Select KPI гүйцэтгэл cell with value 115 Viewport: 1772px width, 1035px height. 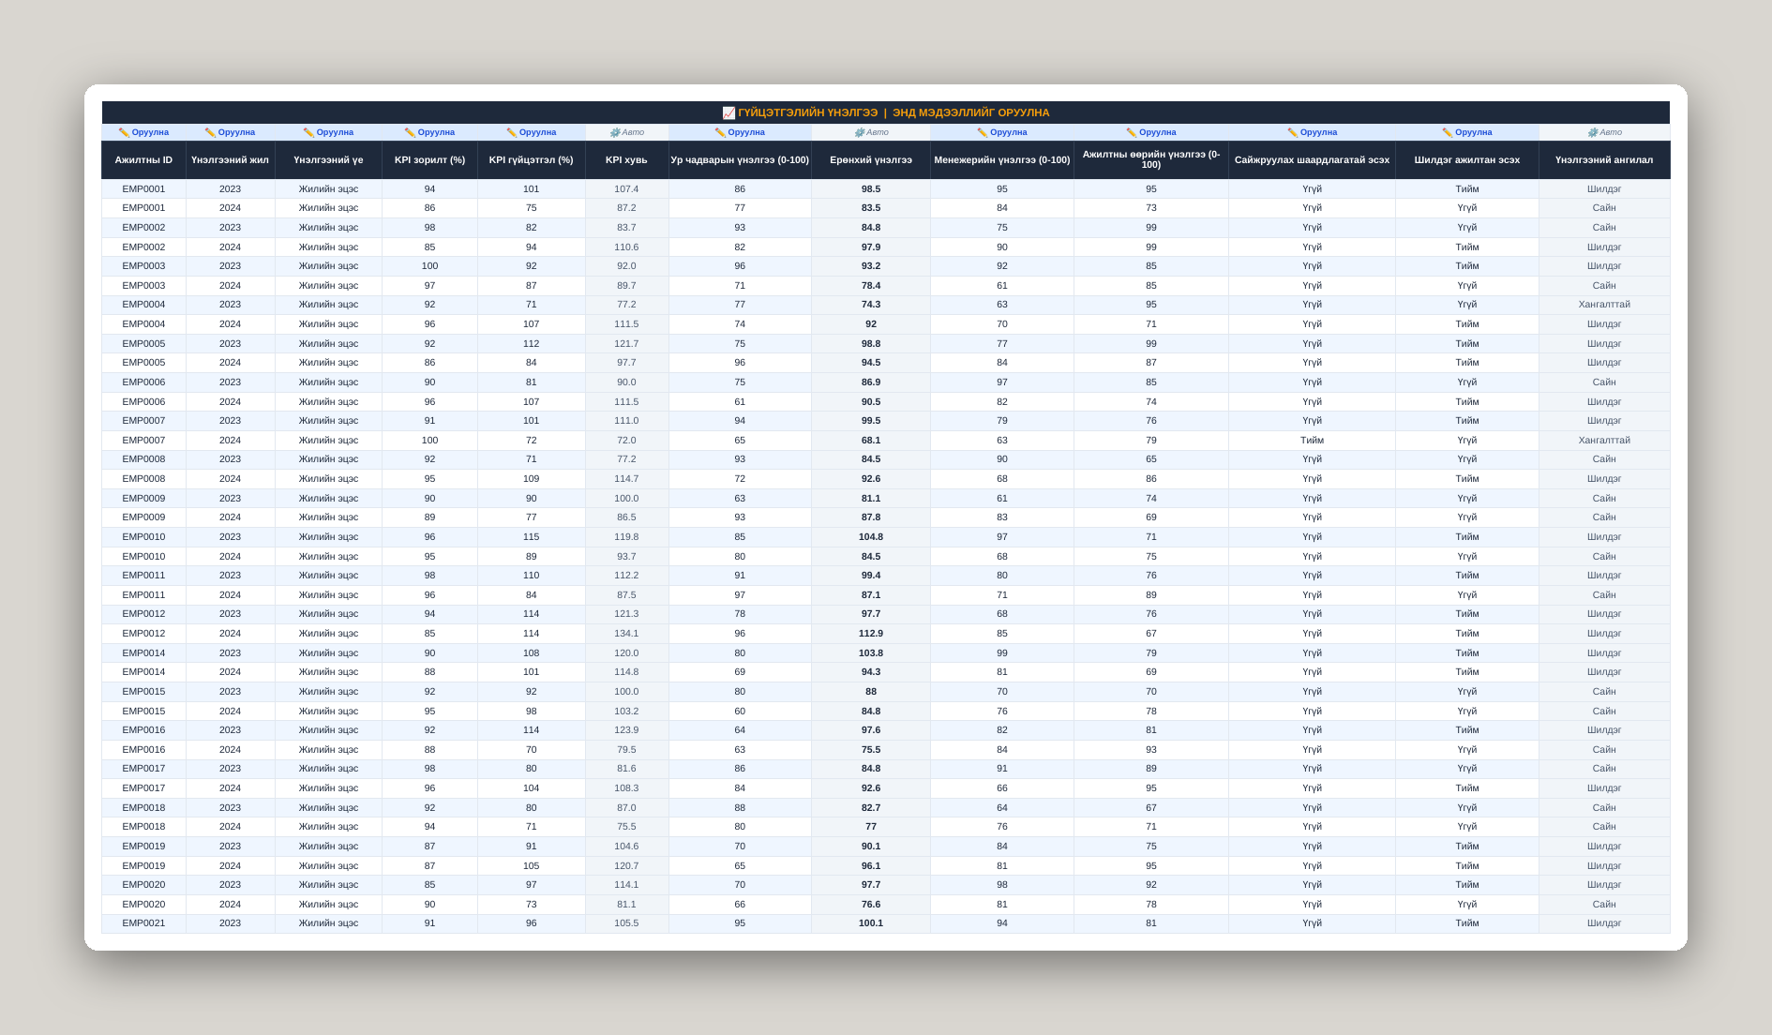point(531,537)
